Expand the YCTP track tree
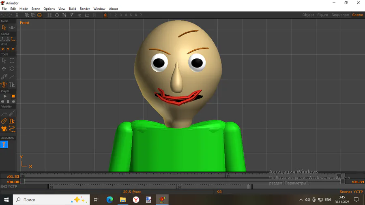The width and height of the screenshot is (365, 205). [2, 186]
